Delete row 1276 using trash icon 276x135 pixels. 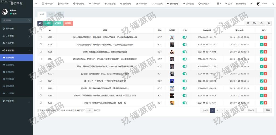click(x=265, y=44)
